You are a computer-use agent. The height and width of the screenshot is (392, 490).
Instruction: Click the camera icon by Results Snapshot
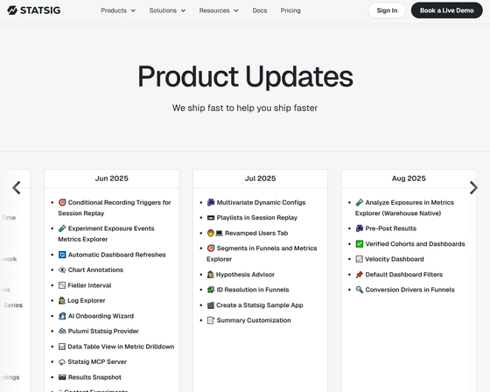[62, 377]
